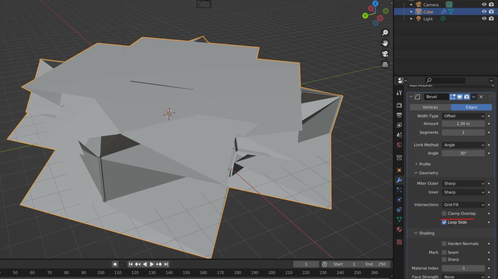The height and width of the screenshot is (279, 498).
Task: Open the Width Type dropdown
Action: click(464, 116)
